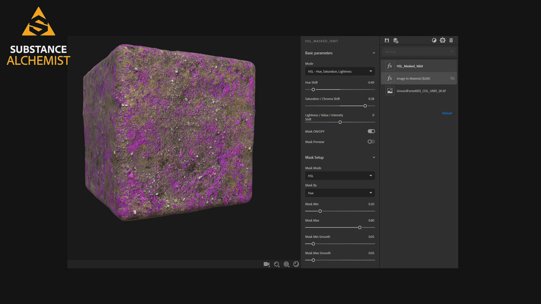Click the Reload link
This screenshot has width=541, height=304.
[447, 113]
